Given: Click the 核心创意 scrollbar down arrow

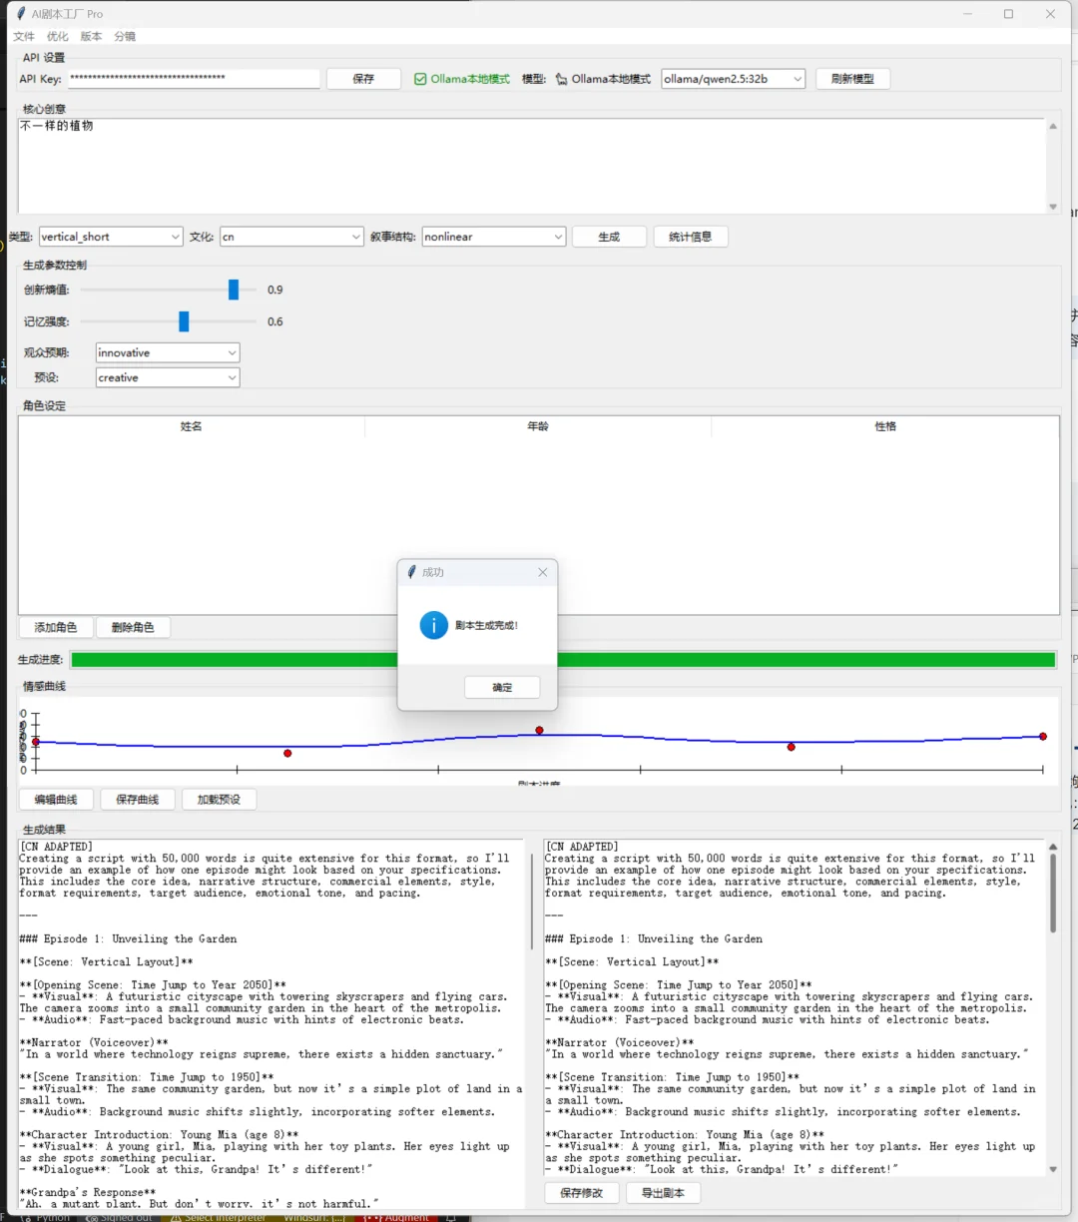Looking at the screenshot, I should pyautogui.click(x=1052, y=207).
